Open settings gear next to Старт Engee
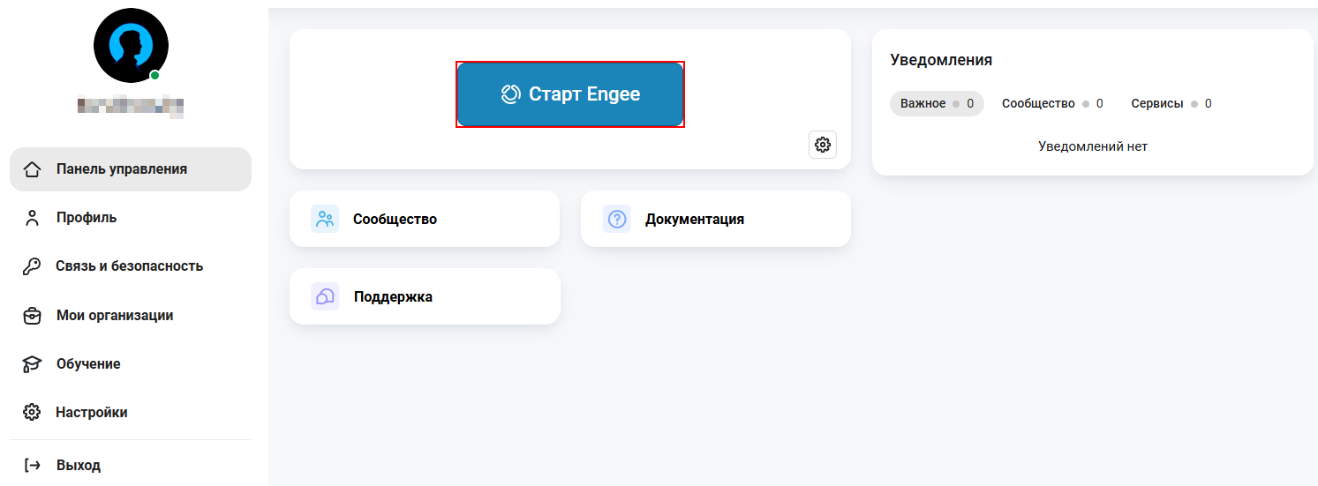This screenshot has height=486, width=1318. click(823, 145)
